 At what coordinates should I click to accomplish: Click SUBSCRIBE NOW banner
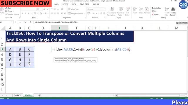pos(26,3)
